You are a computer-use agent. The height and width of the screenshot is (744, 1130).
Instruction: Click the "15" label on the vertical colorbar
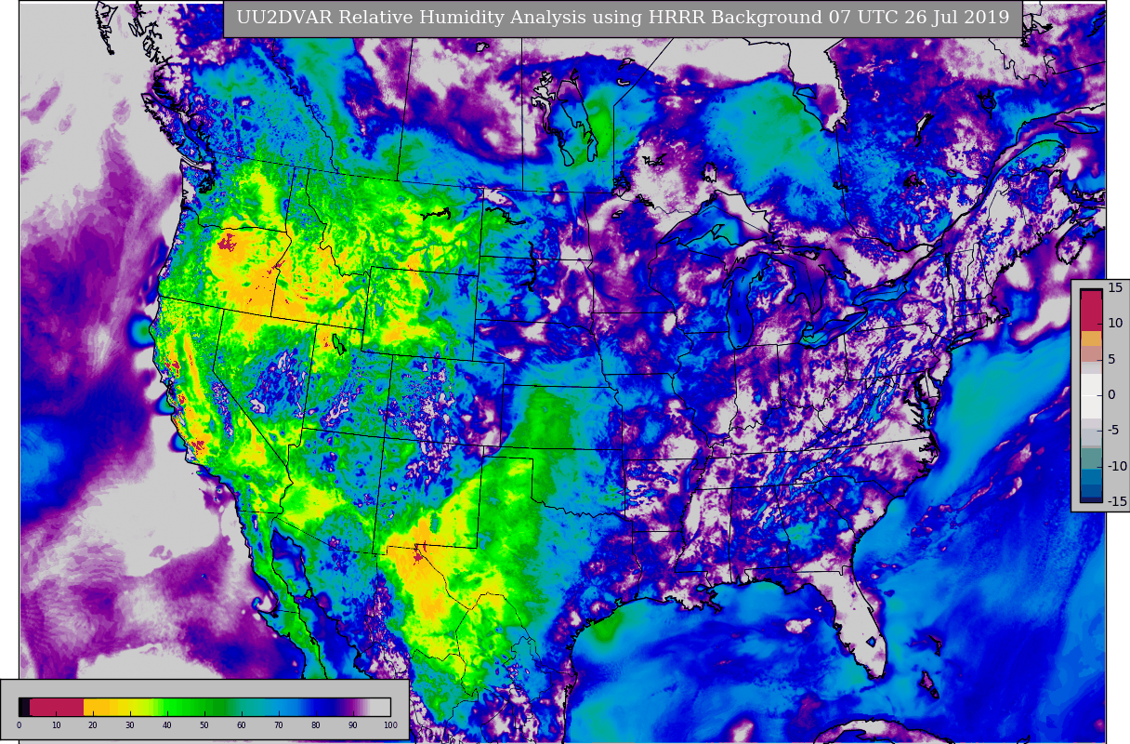coord(1115,287)
